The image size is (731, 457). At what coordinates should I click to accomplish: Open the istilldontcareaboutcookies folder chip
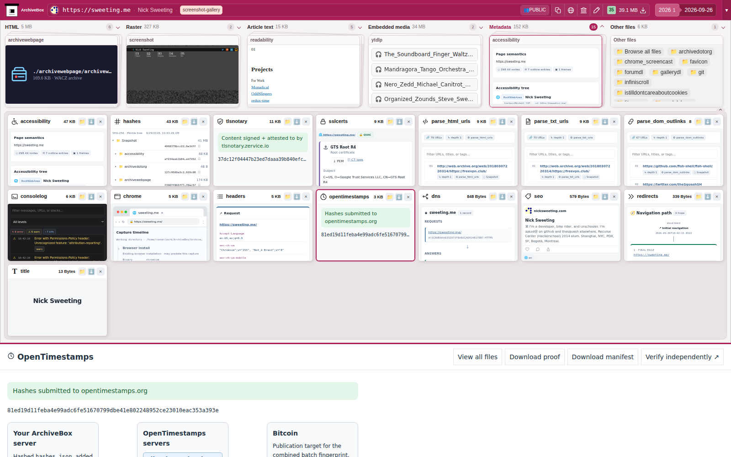pos(652,93)
